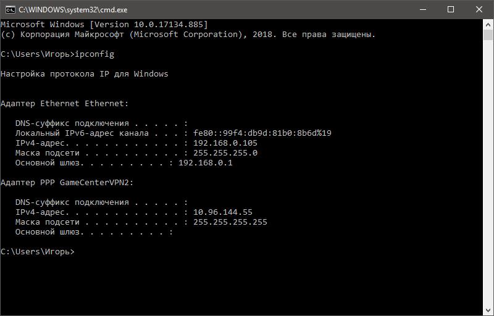Click the IPv4 address 192.168.0.105

pos(225,143)
